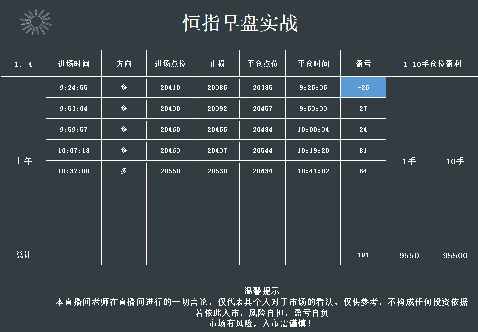Select entry point cell 20550

(170, 171)
